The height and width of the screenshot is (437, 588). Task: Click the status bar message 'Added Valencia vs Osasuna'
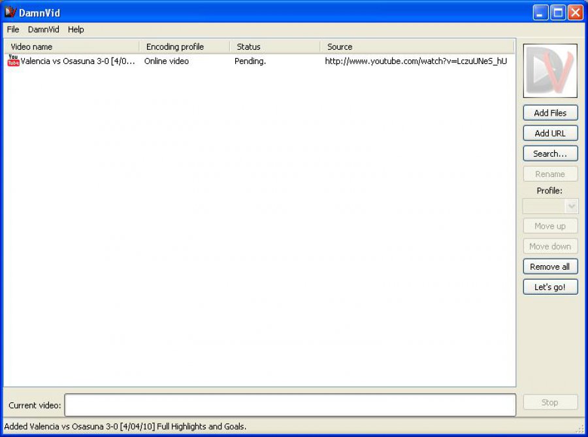[125, 427]
